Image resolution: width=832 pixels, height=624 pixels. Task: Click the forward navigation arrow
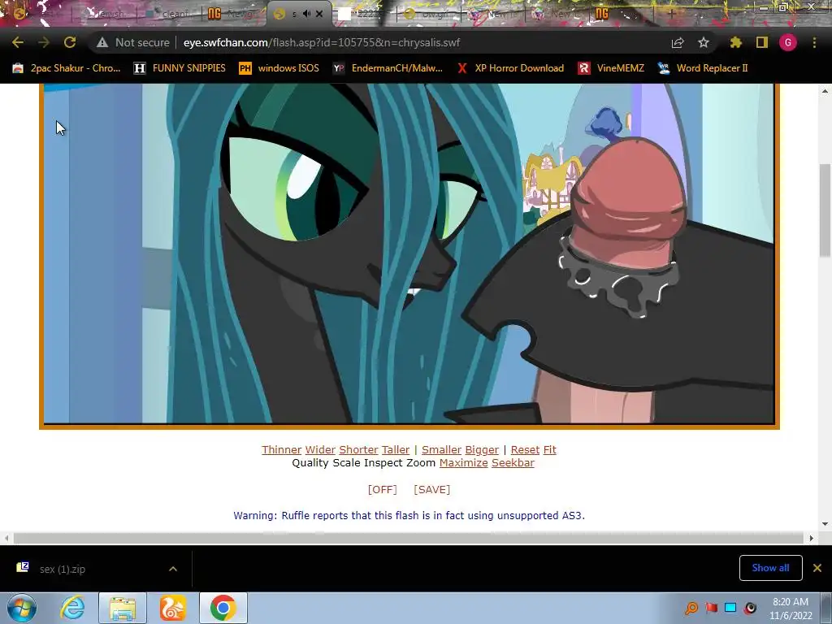click(44, 42)
